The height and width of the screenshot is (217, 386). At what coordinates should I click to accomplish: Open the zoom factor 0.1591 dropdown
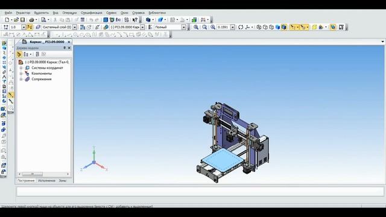tap(233, 27)
